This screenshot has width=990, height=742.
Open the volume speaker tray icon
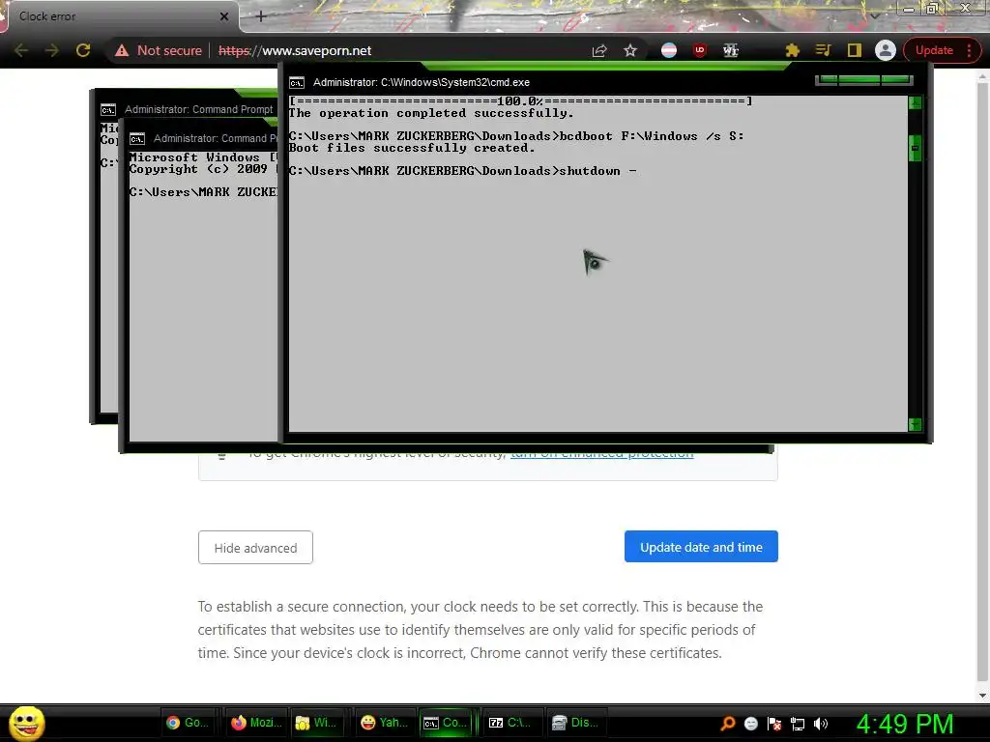(x=821, y=724)
